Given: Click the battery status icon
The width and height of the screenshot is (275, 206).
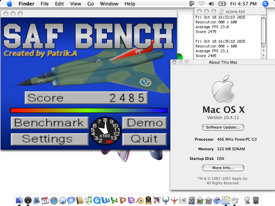Looking at the screenshot, I should (222, 4).
